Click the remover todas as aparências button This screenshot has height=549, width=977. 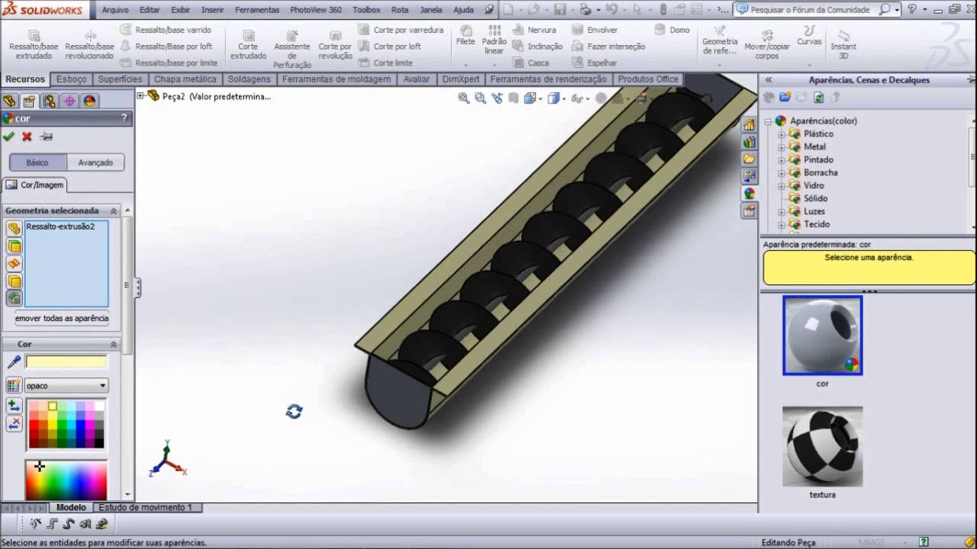(x=62, y=318)
